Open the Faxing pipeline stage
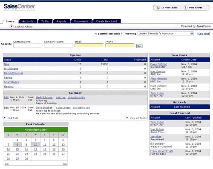Viewport: 213px width, 169px height. click(8, 77)
